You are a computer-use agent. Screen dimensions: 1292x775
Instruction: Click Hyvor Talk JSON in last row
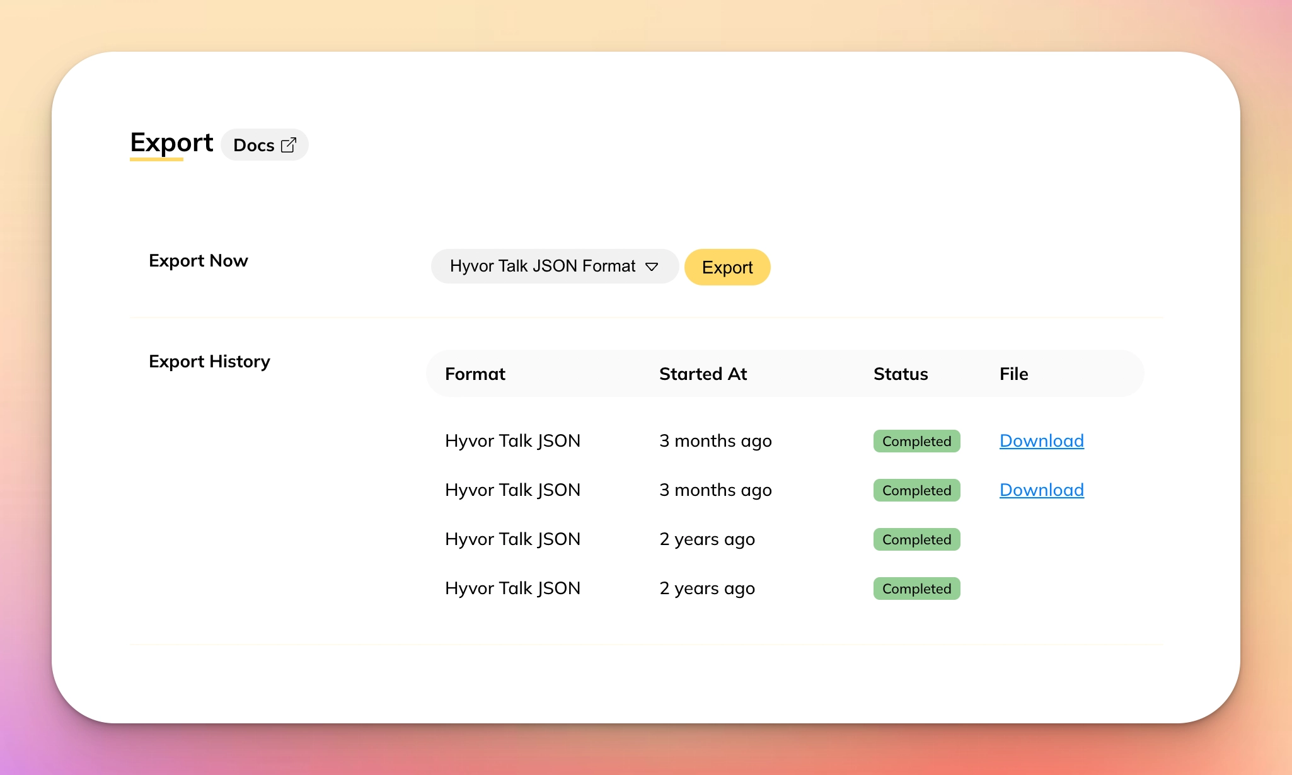(512, 588)
